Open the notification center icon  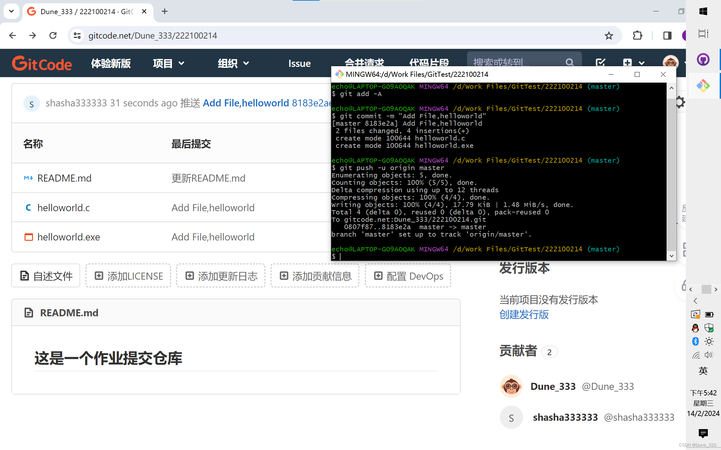coord(703,433)
